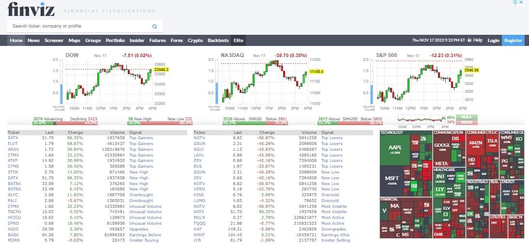Click the GOOGL tile in heatmap

(x=441, y=147)
